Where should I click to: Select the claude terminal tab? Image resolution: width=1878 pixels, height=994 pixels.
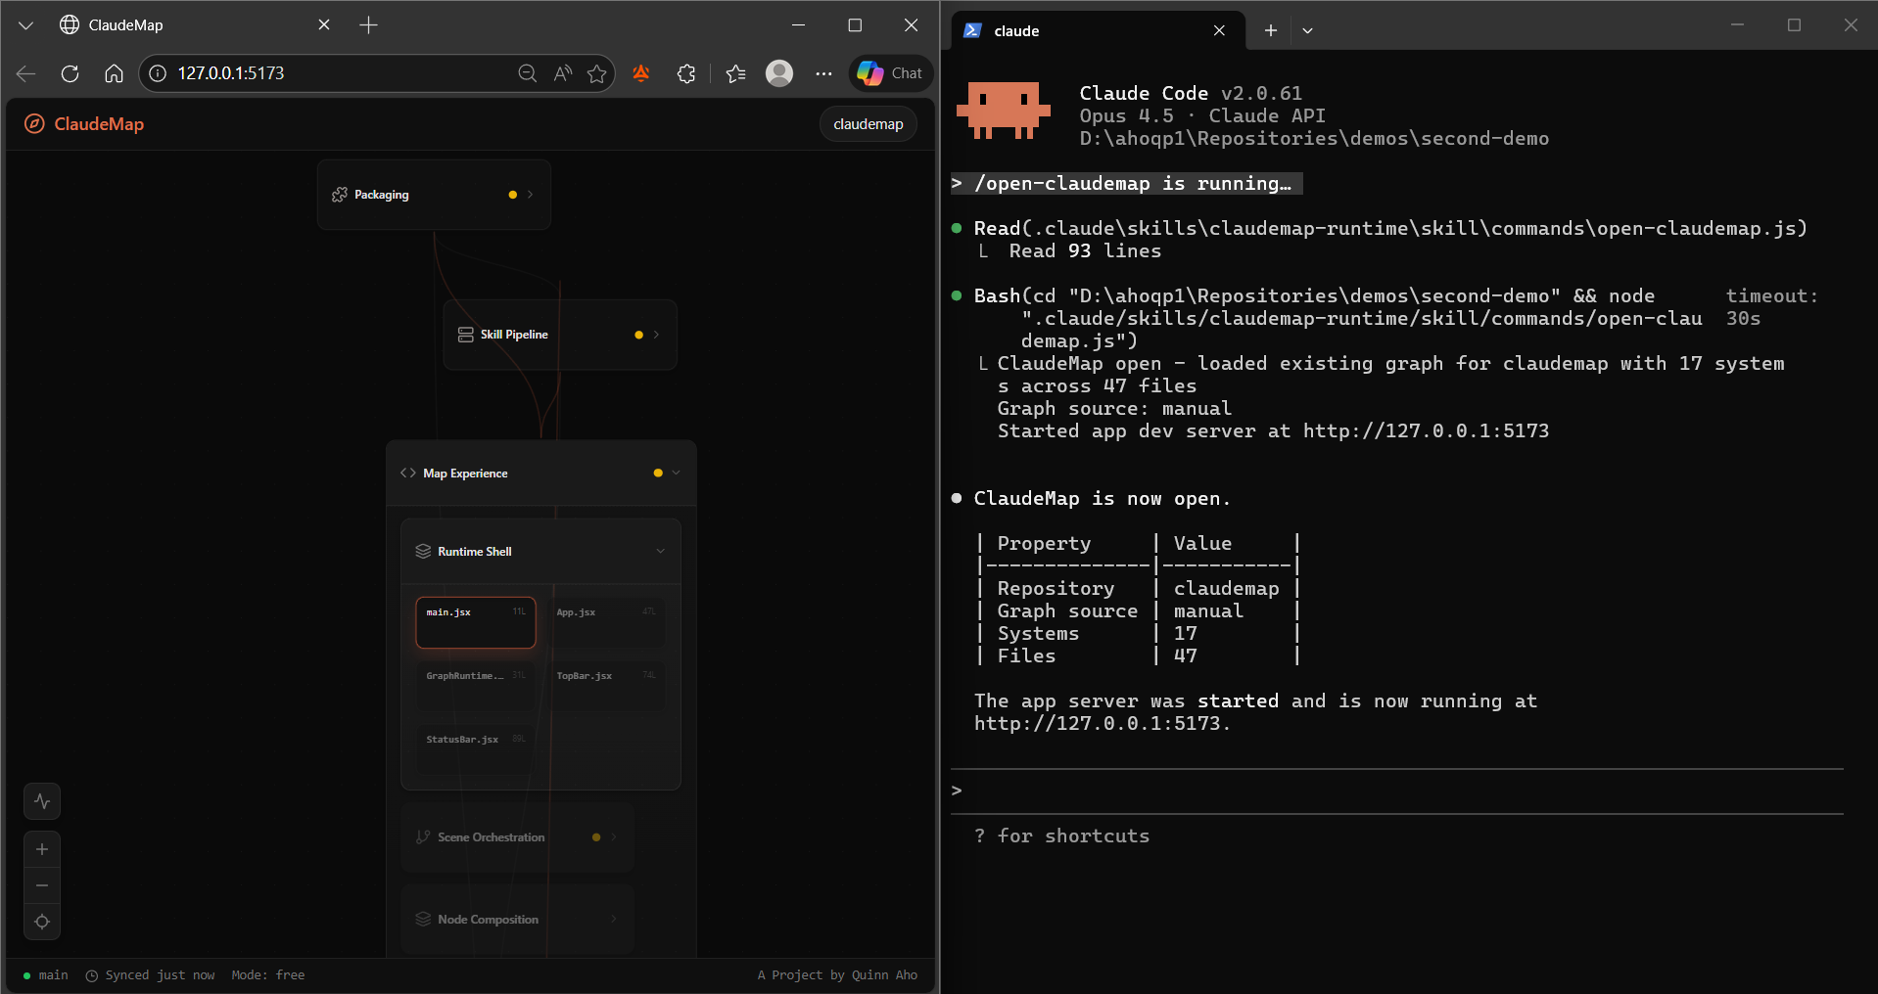(1097, 30)
